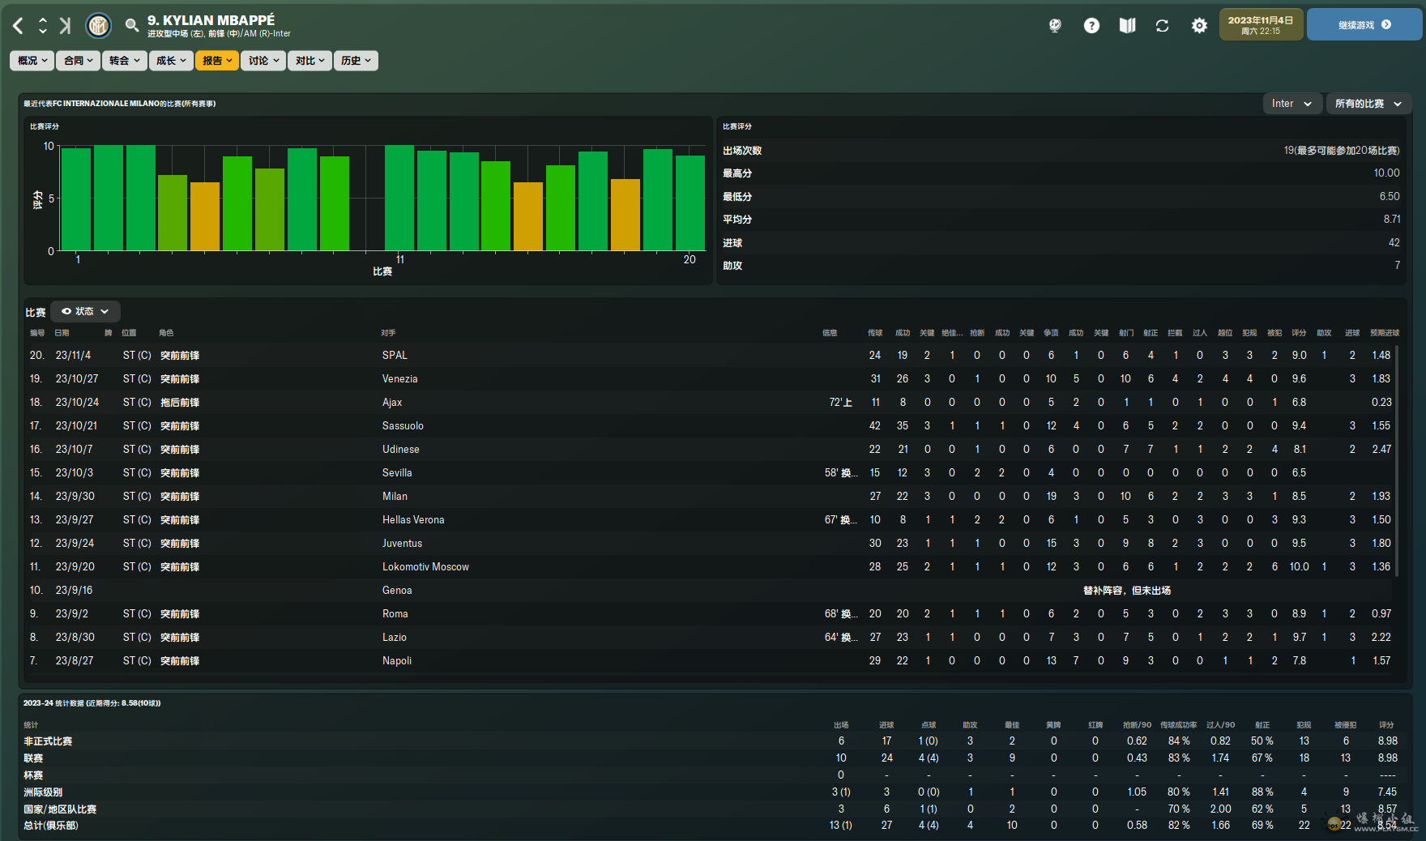This screenshot has height=841, width=1426.
Task: Open the manual book icon
Action: 1127,26
